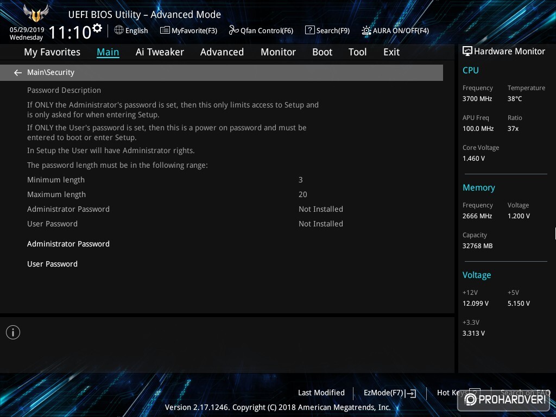
Task: Set the Administrator Password option
Action: (x=68, y=244)
